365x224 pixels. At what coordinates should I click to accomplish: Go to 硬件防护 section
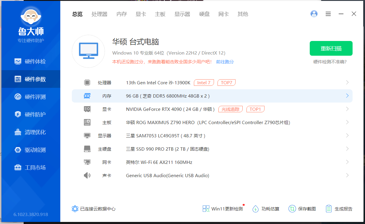(x=31, y=115)
